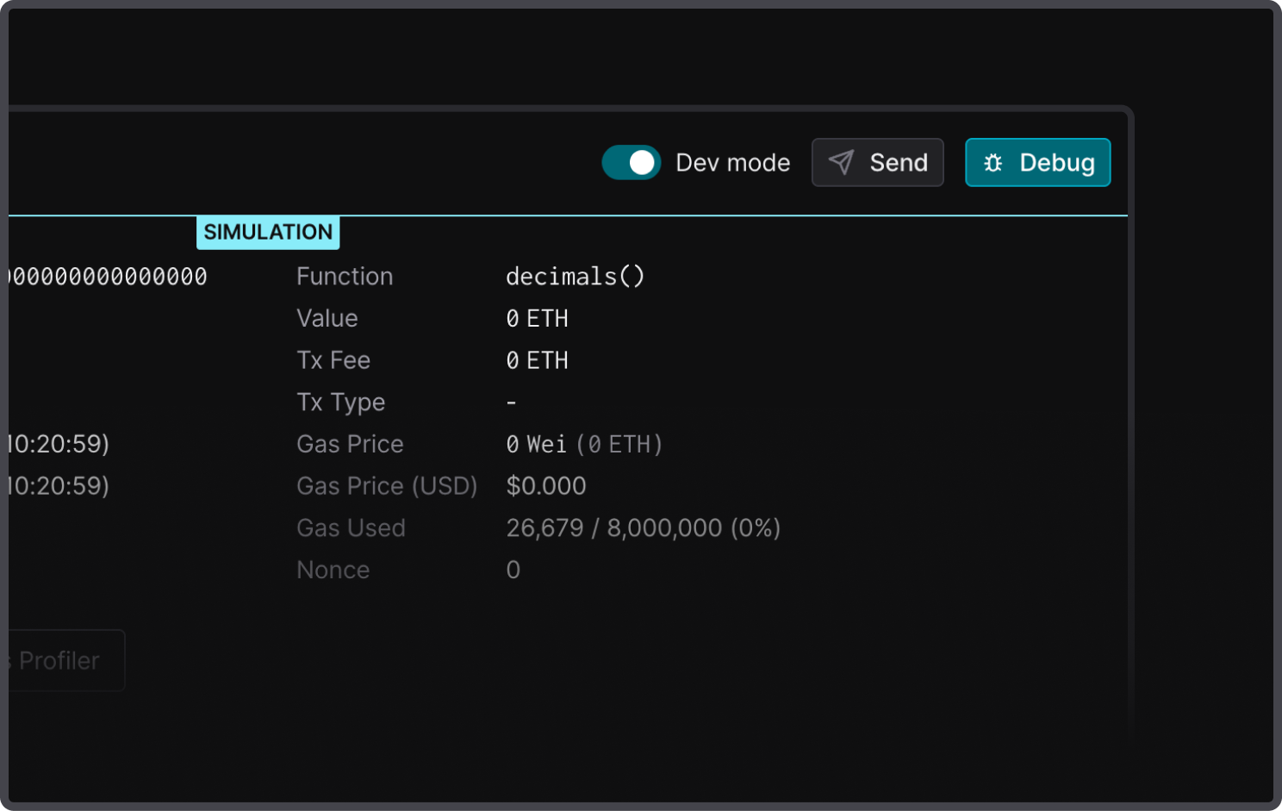Image resolution: width=1282 pixels, height=811 pixels.
Task: Click the first 10:20:59 timestamp
Action: 59,445
